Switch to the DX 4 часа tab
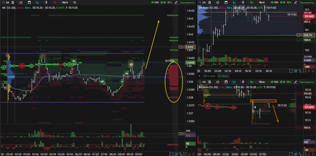The image size is (316, 156). (x=209, y=76)
